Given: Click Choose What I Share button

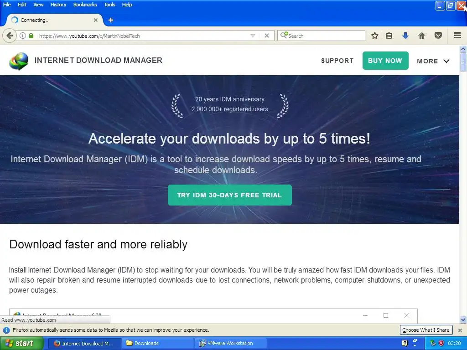Looking at the screenshot, I should coord(426,330).
